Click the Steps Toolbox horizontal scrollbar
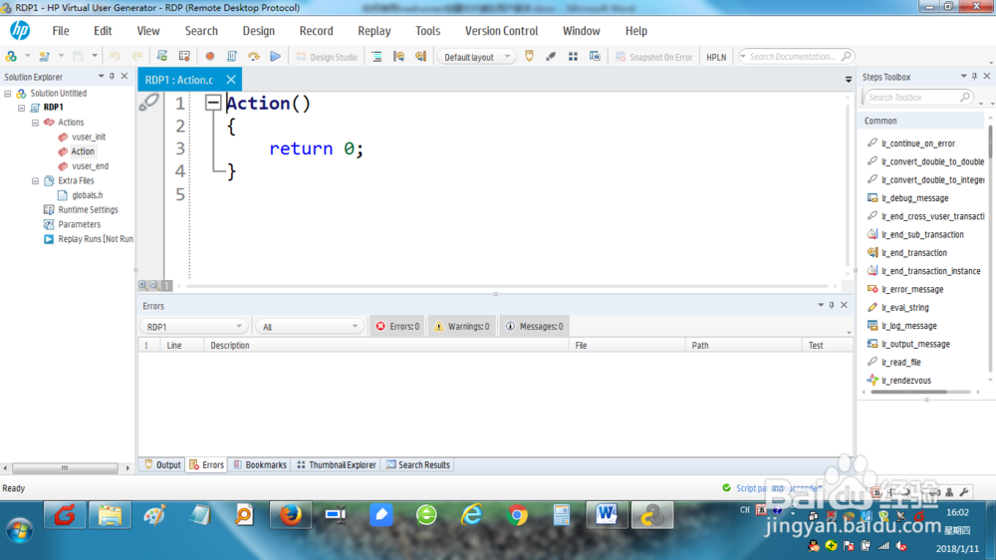Viewport: 996px width, 560px height. point(909,393)
